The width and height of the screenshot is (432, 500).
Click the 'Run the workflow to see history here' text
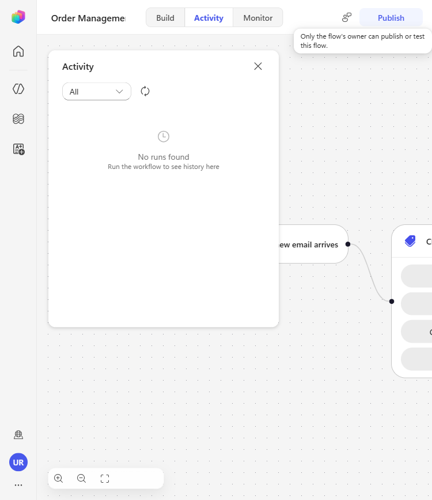164,167
